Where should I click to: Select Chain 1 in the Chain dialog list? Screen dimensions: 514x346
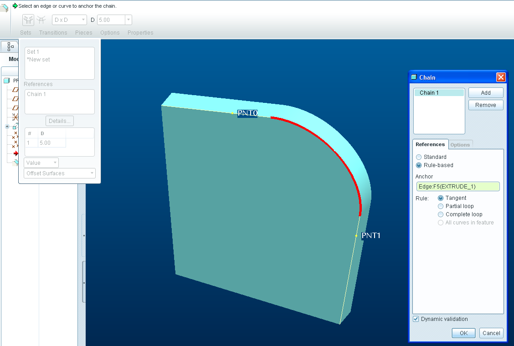[x=439, y=93]
